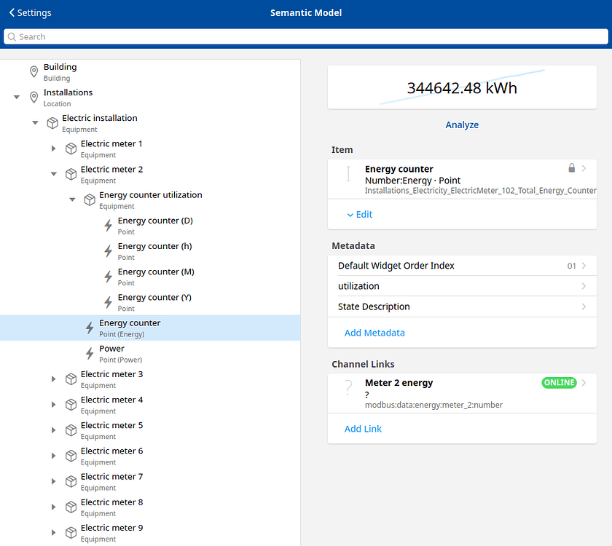Click the Installations location pin icon
Viewport: 612px width, 546px height.
pos(34,97)
